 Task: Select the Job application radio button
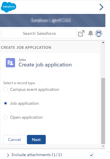coord(5,103)
